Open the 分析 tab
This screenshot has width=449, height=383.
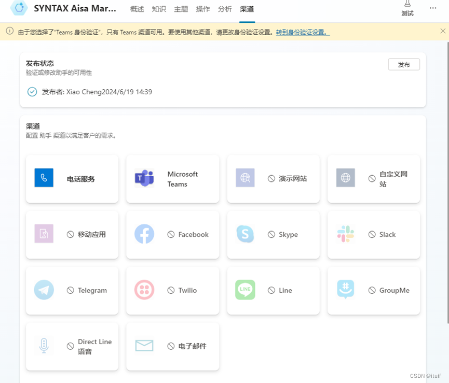point(225,9)
